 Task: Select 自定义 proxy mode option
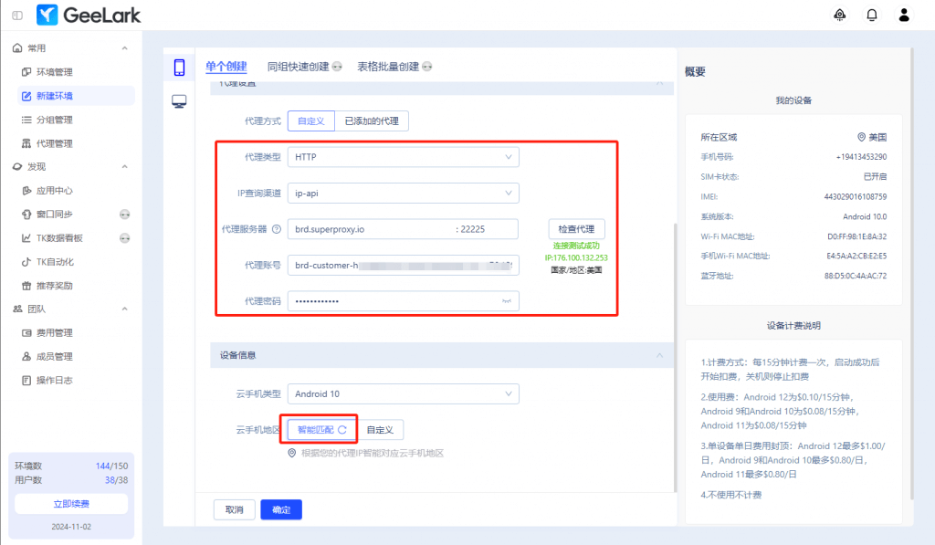310,121
